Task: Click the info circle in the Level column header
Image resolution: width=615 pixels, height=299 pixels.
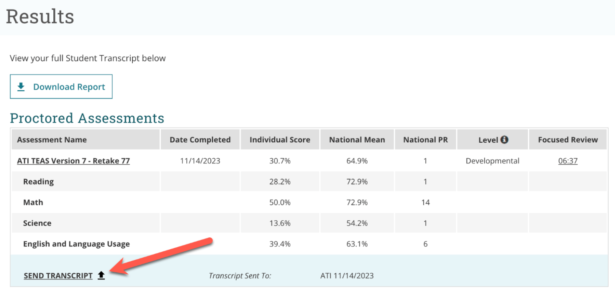Action: [505, 139]
